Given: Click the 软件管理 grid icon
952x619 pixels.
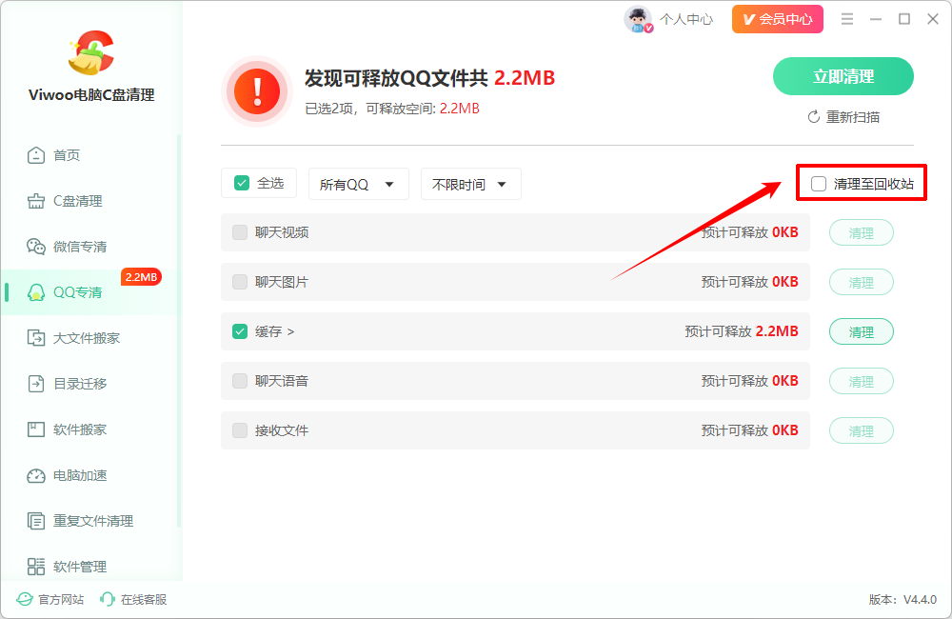Looking at the screenshot, I should pyautogui.click(x=36, y=567).
